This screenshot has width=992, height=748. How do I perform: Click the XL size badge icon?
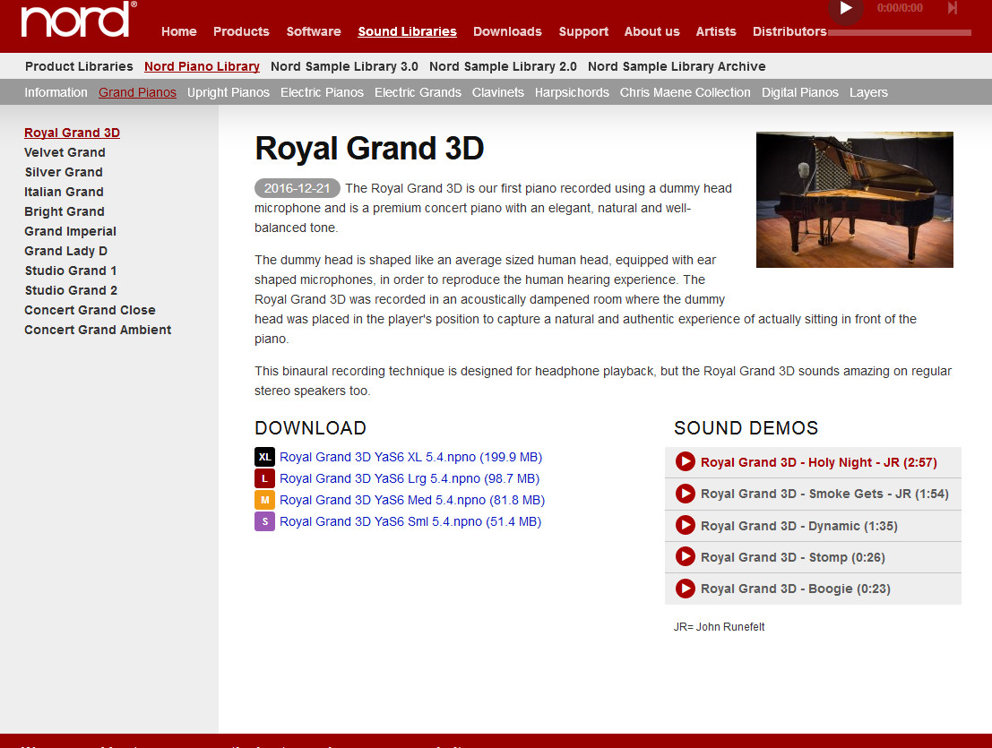tap(264, 457)
